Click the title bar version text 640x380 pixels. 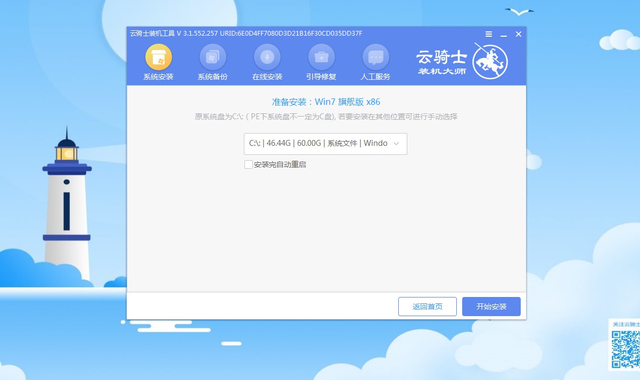(246, 34)
